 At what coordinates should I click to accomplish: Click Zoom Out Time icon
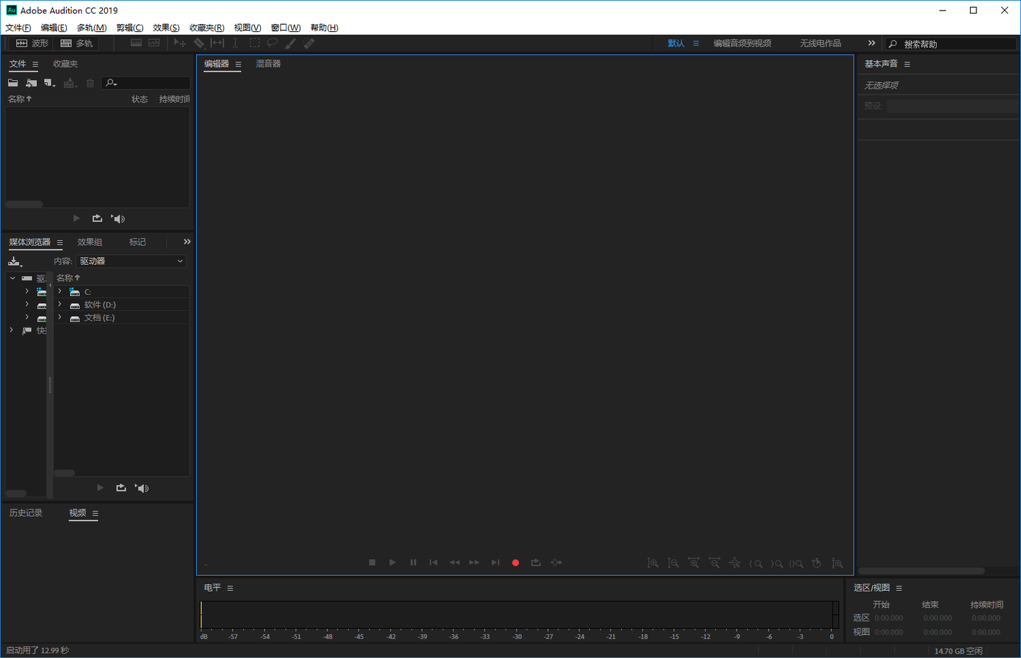pyautogui.click(x=715, y=563)
